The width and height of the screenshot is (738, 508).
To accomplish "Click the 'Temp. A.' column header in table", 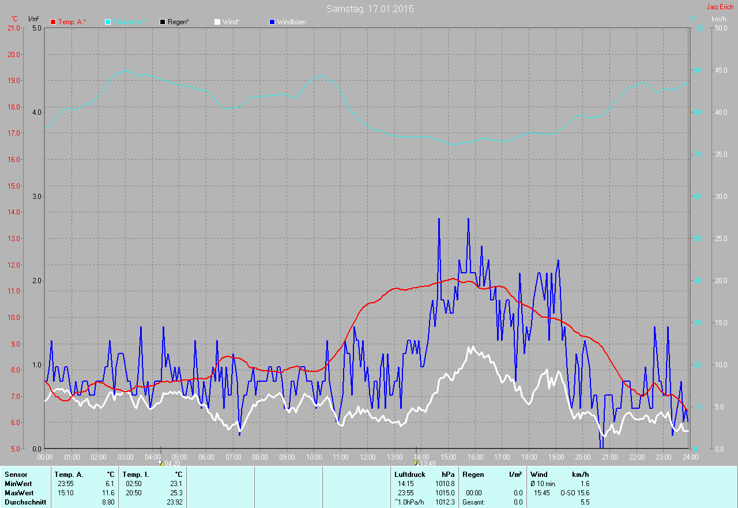I will tap(69, 475).
